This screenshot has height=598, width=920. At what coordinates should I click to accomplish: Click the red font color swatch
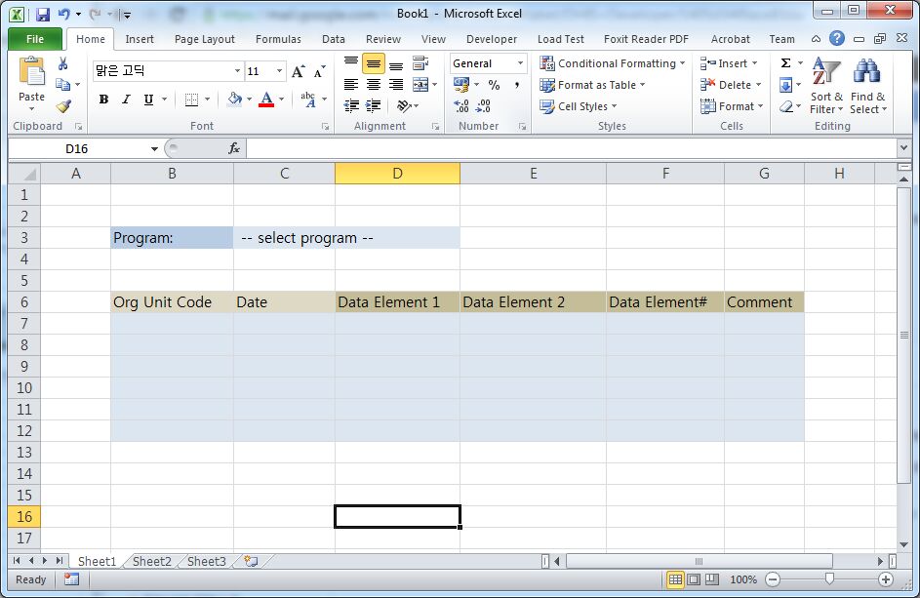tap(265, 100)
